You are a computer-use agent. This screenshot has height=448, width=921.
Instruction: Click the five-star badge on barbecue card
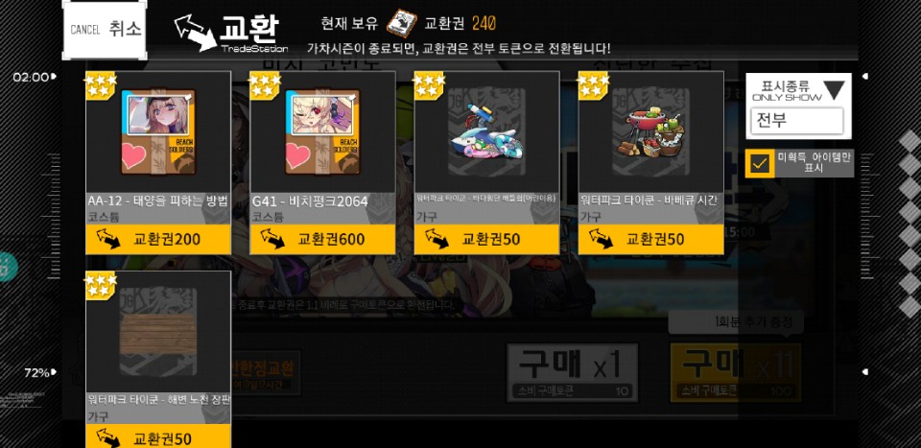pos(593,84)
